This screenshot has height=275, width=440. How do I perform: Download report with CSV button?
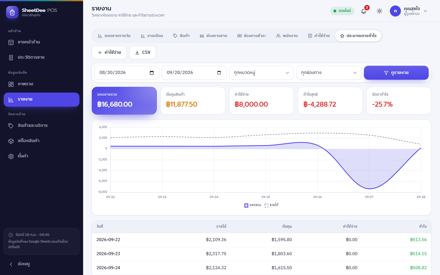tap(143, 53)
